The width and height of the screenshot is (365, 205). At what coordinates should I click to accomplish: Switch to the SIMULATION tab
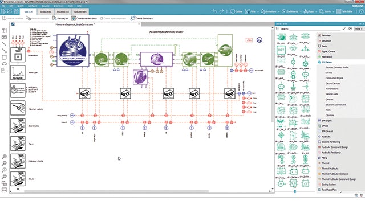click(x=80, y=11)
